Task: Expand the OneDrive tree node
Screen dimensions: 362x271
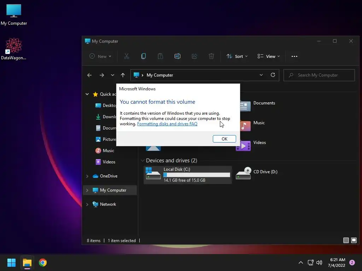Action: (x=87, y=176)
